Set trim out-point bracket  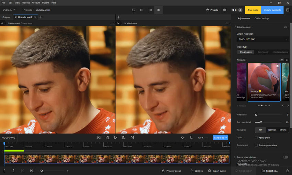tap(13, 171)
